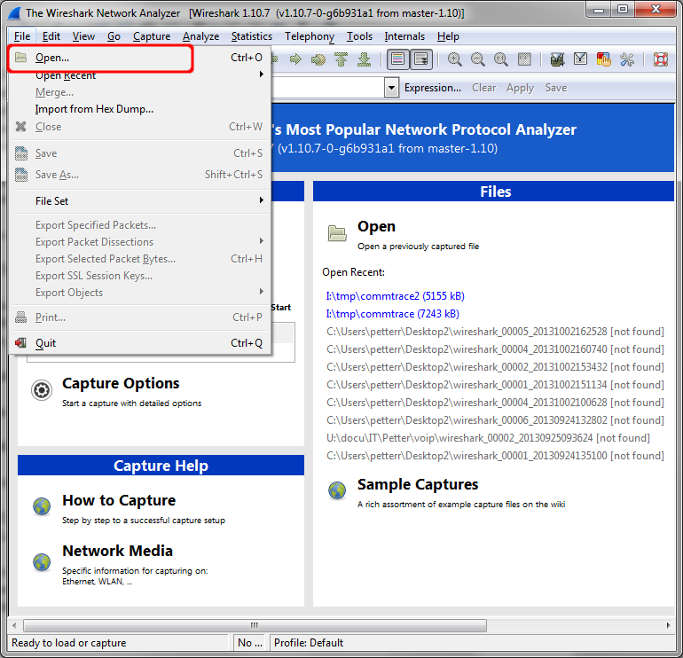
Task: Toggle Colorize Packet List button
Action: (x=397, y=59)
